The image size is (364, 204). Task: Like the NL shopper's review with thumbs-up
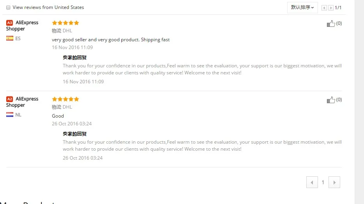[331, 100]
